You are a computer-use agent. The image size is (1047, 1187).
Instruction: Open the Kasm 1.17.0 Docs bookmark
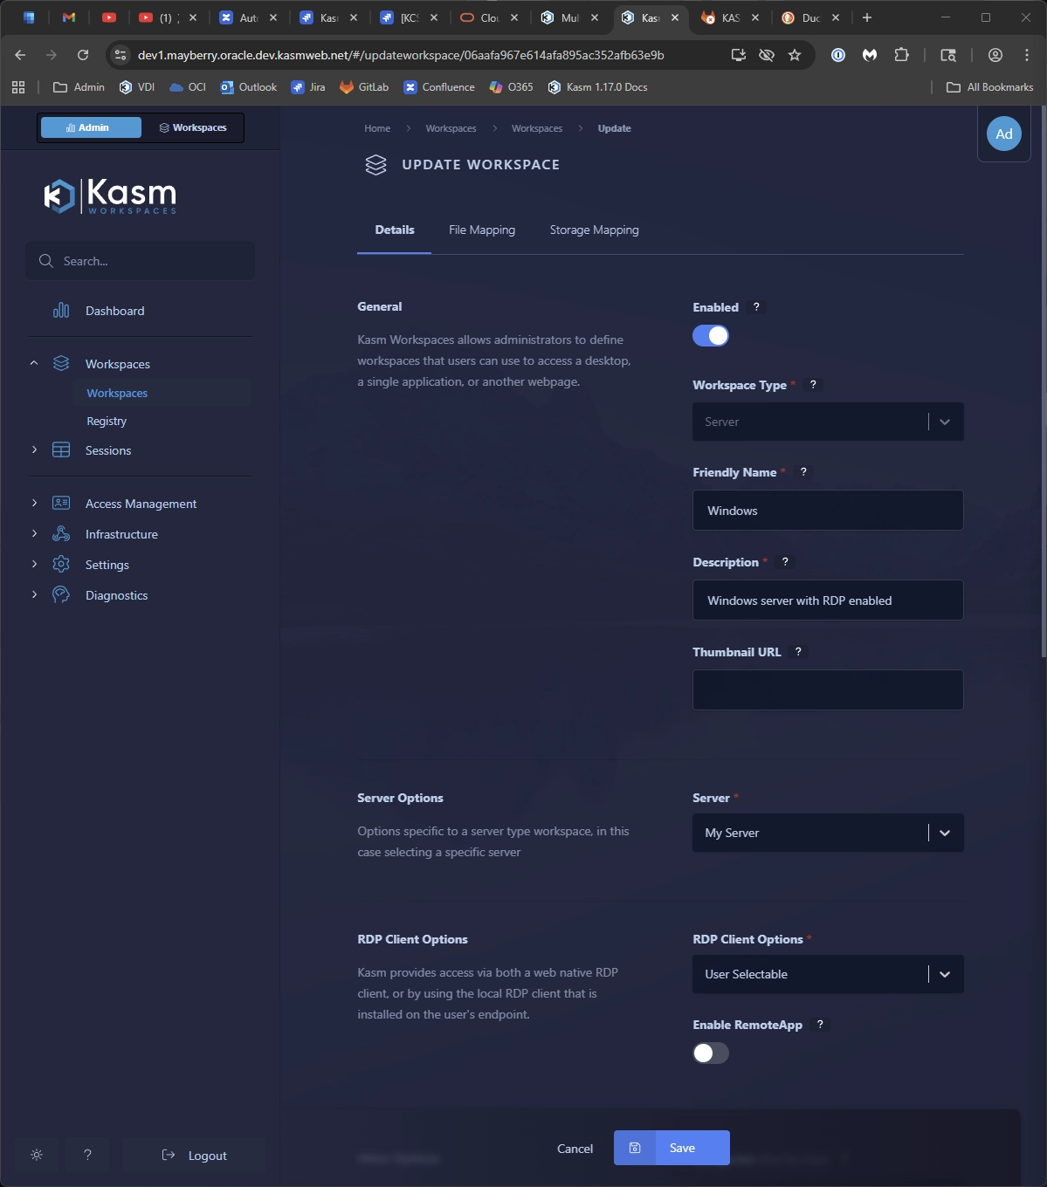[597, 87]
